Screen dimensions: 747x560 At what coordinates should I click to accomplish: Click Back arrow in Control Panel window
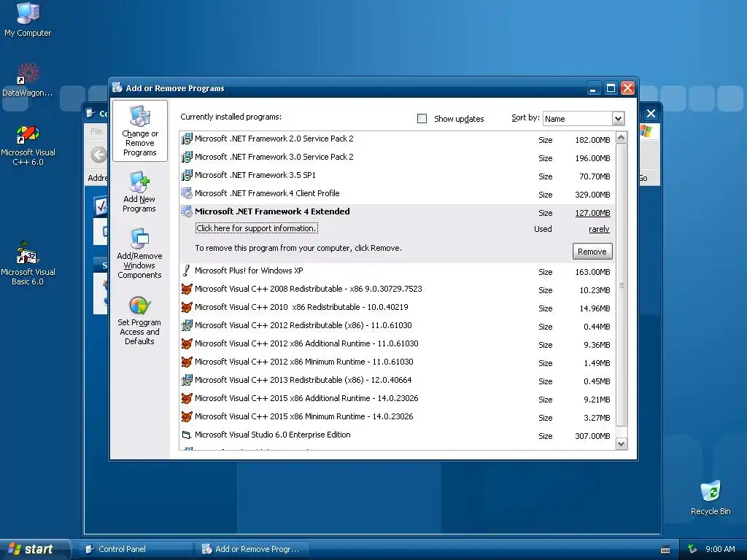point(98,155)
